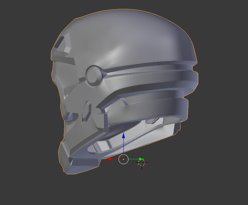Click the red X-axis arrow handle
Screen dimensions: 248x205
click(x=109, y=159)
